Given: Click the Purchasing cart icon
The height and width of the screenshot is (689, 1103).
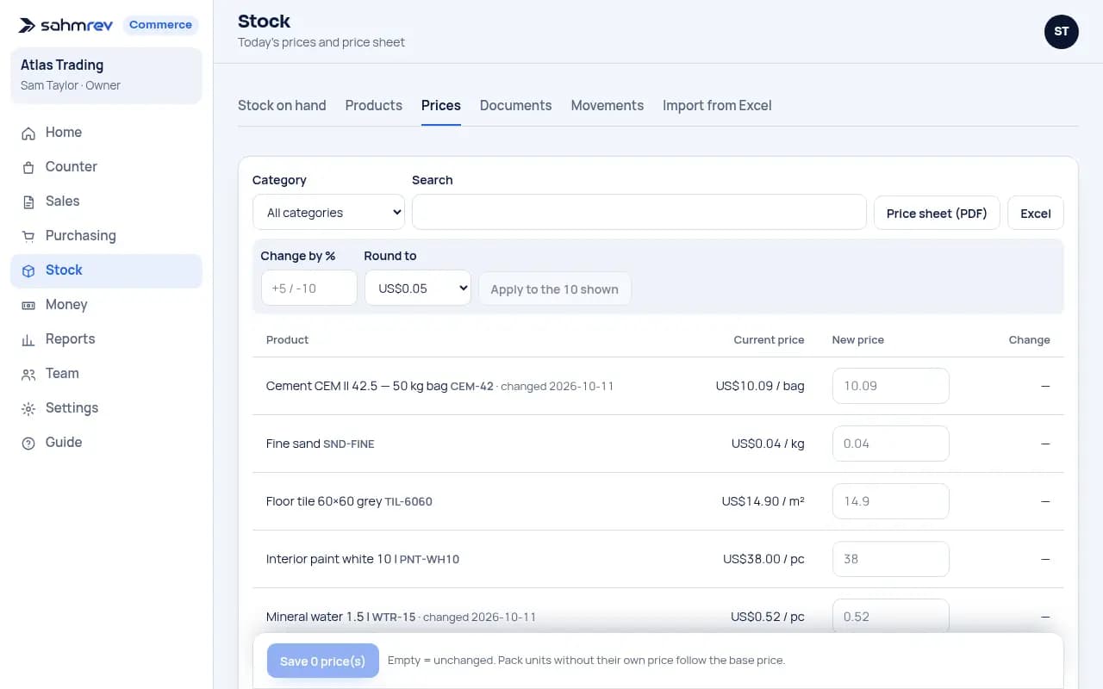Looking at the screenshot, I should pyautogui.click(x=28, y=236).
